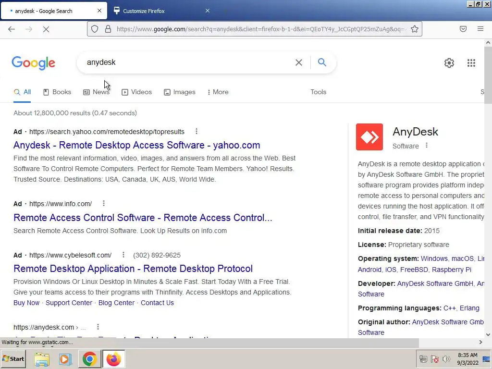This screenshot has width=492, height=369.
Task: Click the iOS operating system link
Action: tap(391, 270)
